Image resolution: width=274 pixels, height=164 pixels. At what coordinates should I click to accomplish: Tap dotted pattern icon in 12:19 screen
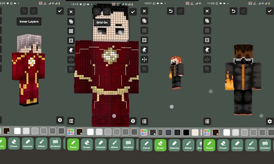[x=71, y=69]
